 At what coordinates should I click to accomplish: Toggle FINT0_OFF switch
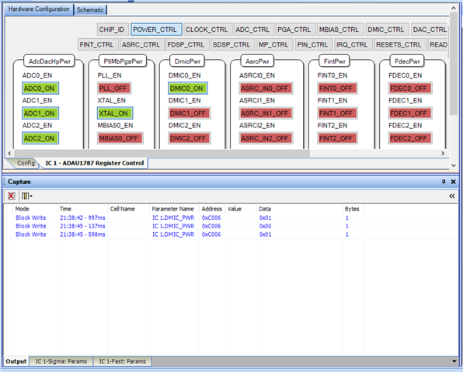coord(337,89)
